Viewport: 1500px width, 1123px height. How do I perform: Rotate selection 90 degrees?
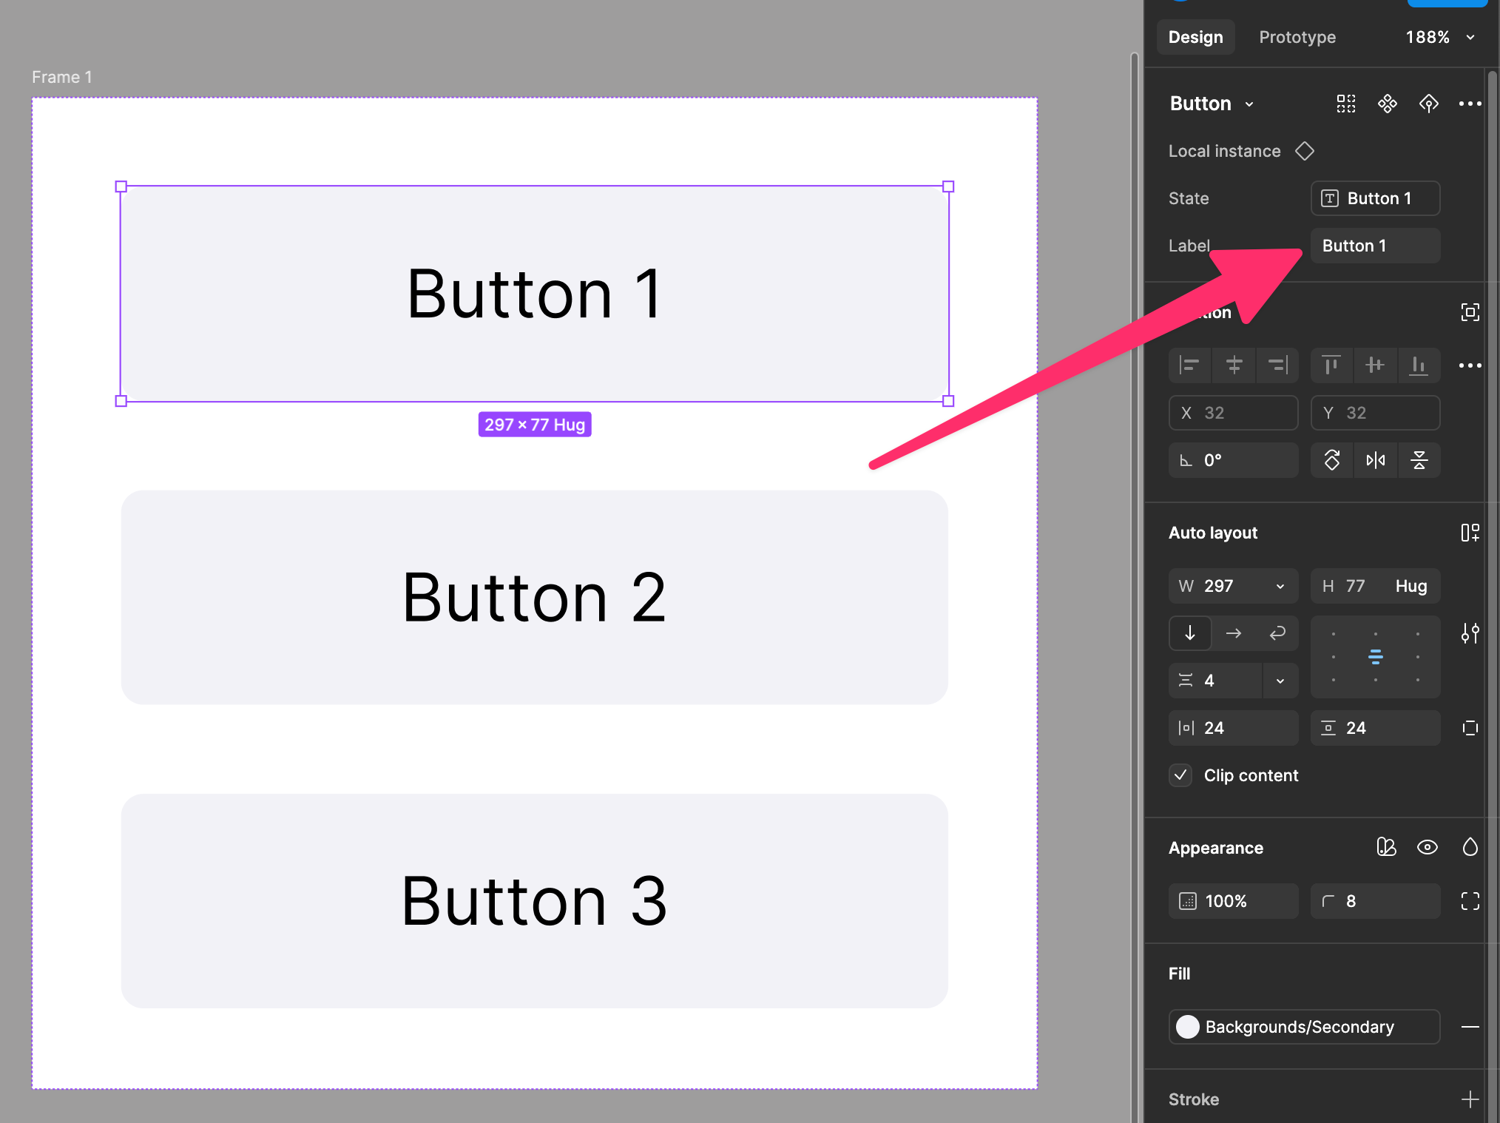(x=1331, y=460)
